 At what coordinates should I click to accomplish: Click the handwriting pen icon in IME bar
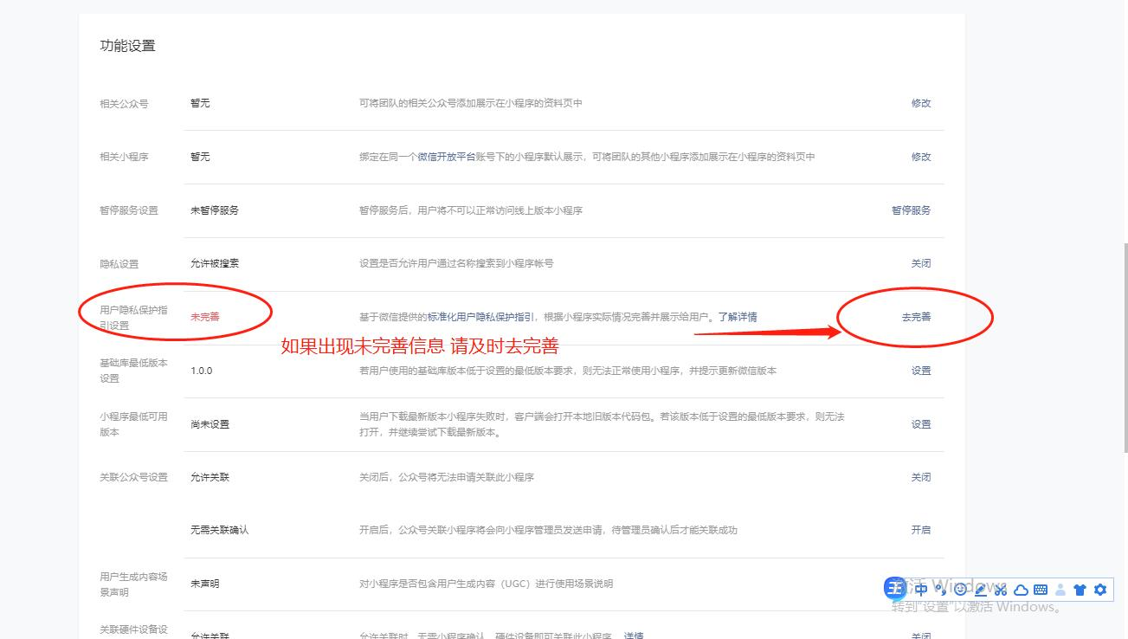pos(981,590)
